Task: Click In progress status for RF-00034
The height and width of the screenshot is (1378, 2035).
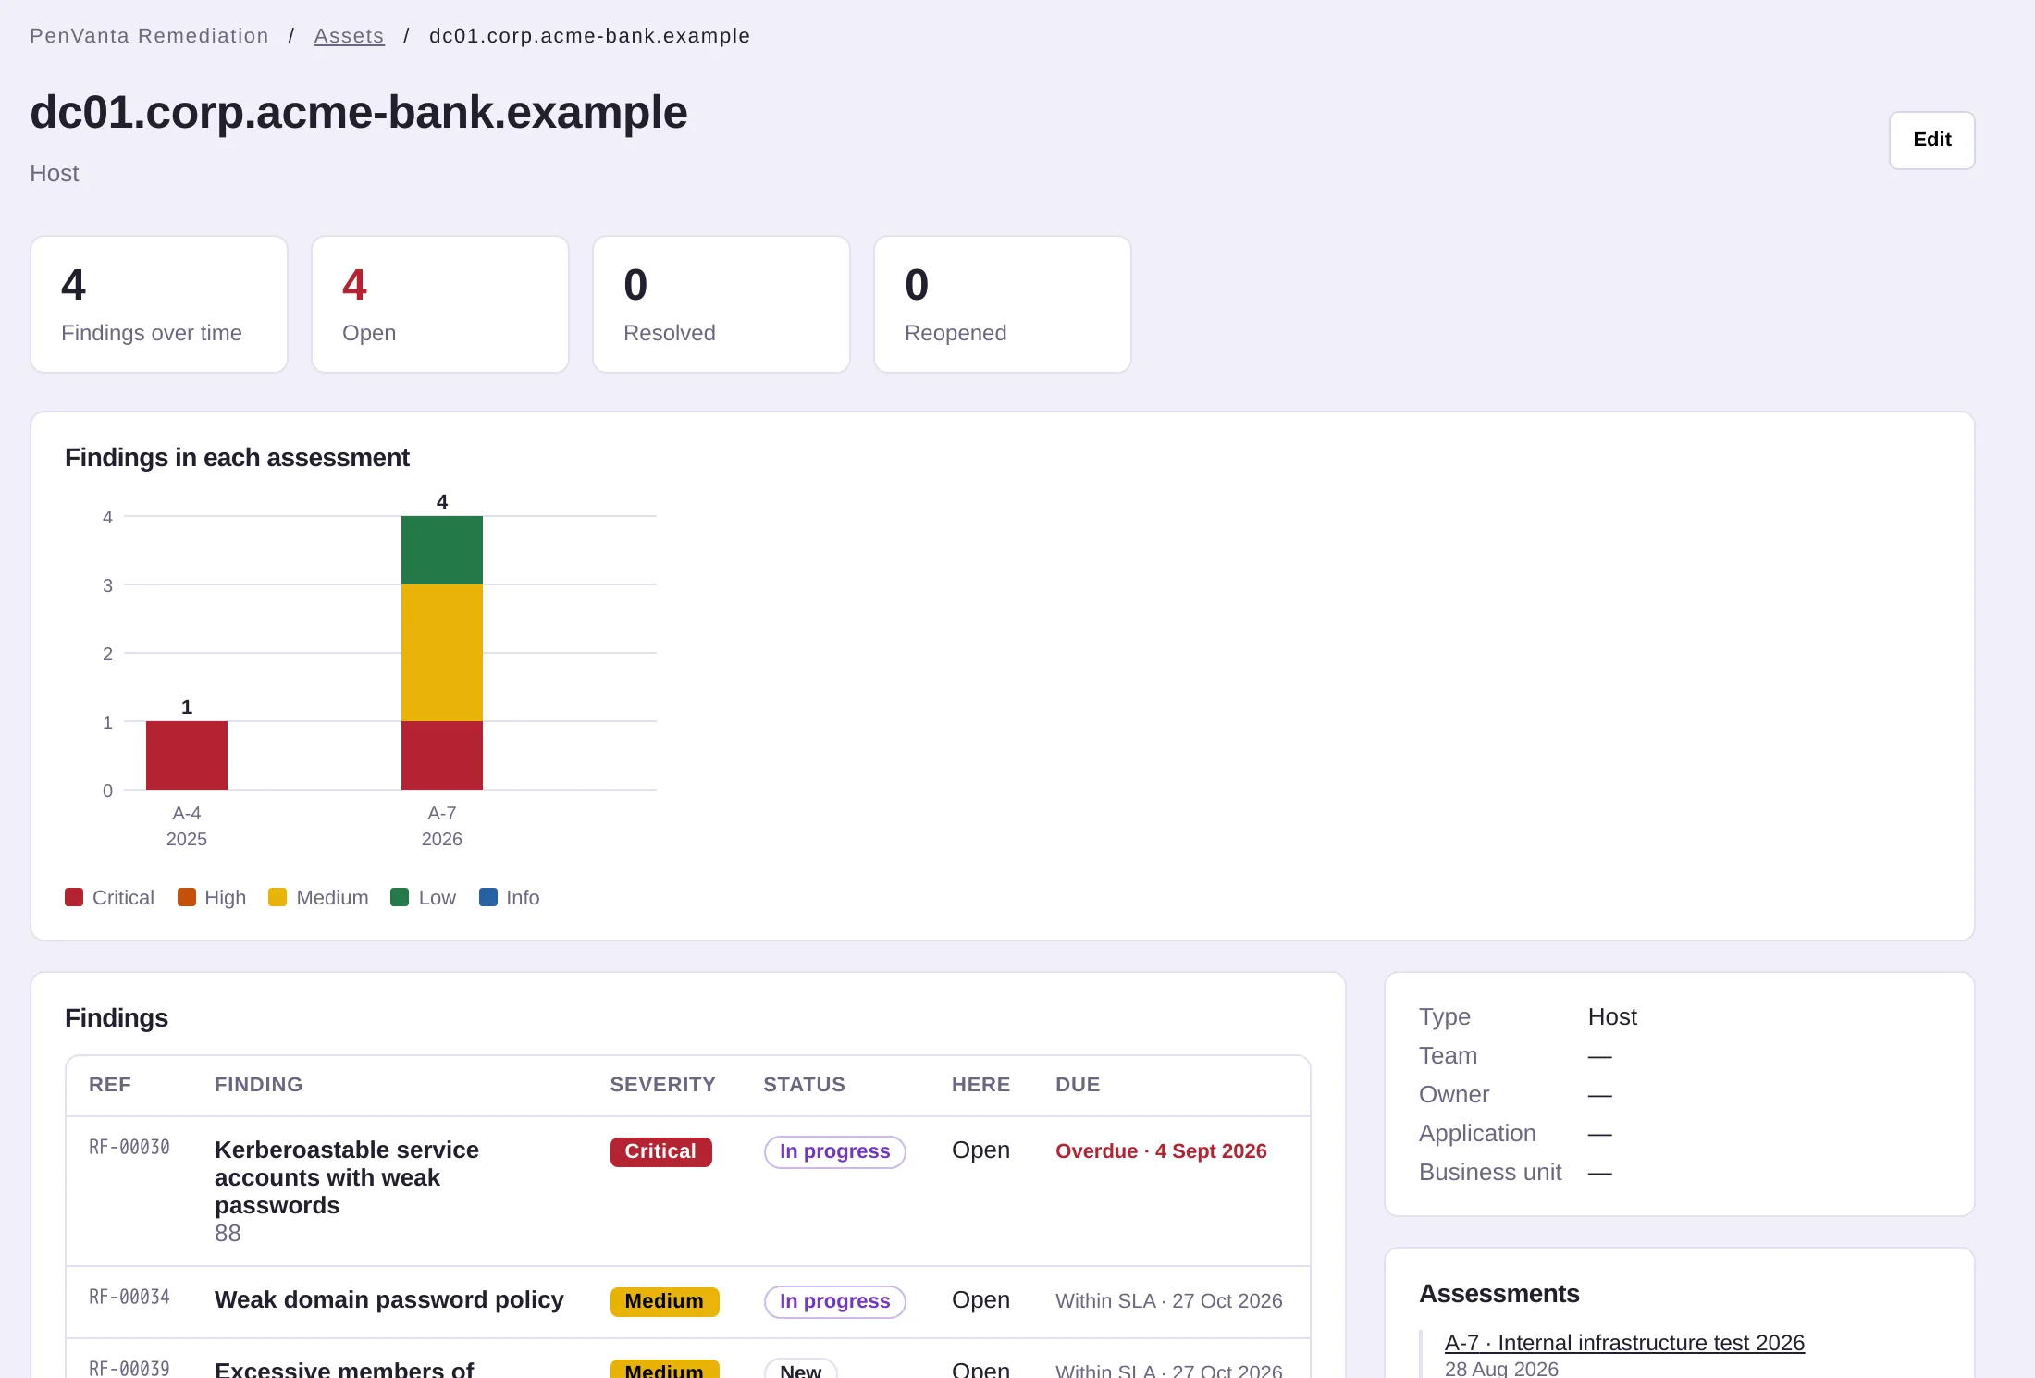Action: [834, 1301]
